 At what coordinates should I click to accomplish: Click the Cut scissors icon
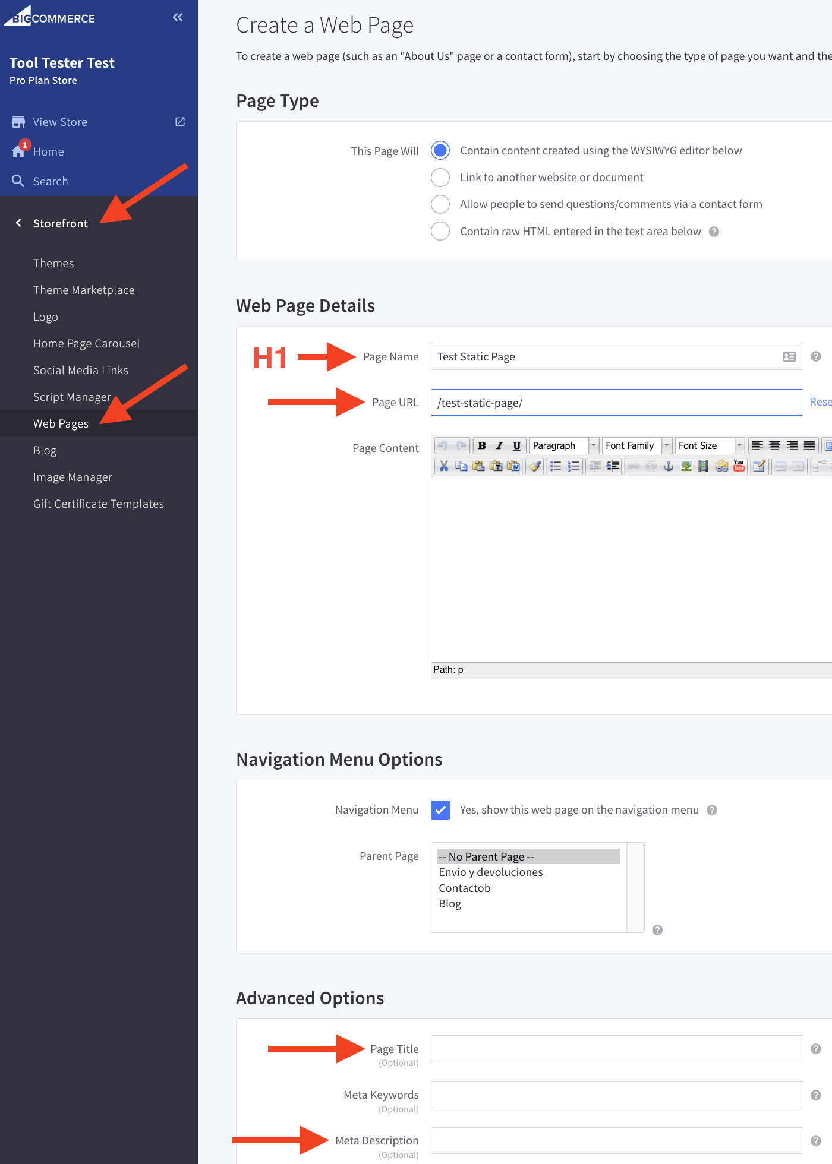tap(443, 466)
